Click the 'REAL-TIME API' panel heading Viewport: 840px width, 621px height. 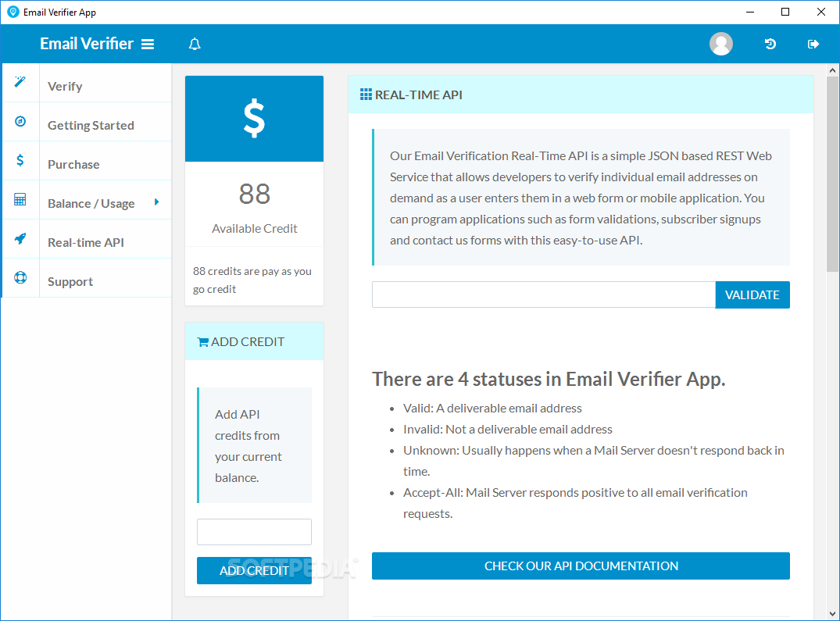pyautogui.click(x=418, y=95)
